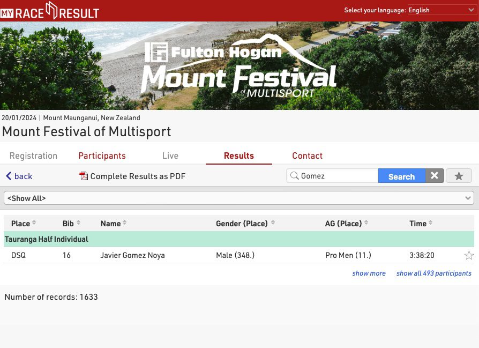The width and height of the screenshot is (479, 348).
Task: Open the Live tab
Action: coord(170,156)
